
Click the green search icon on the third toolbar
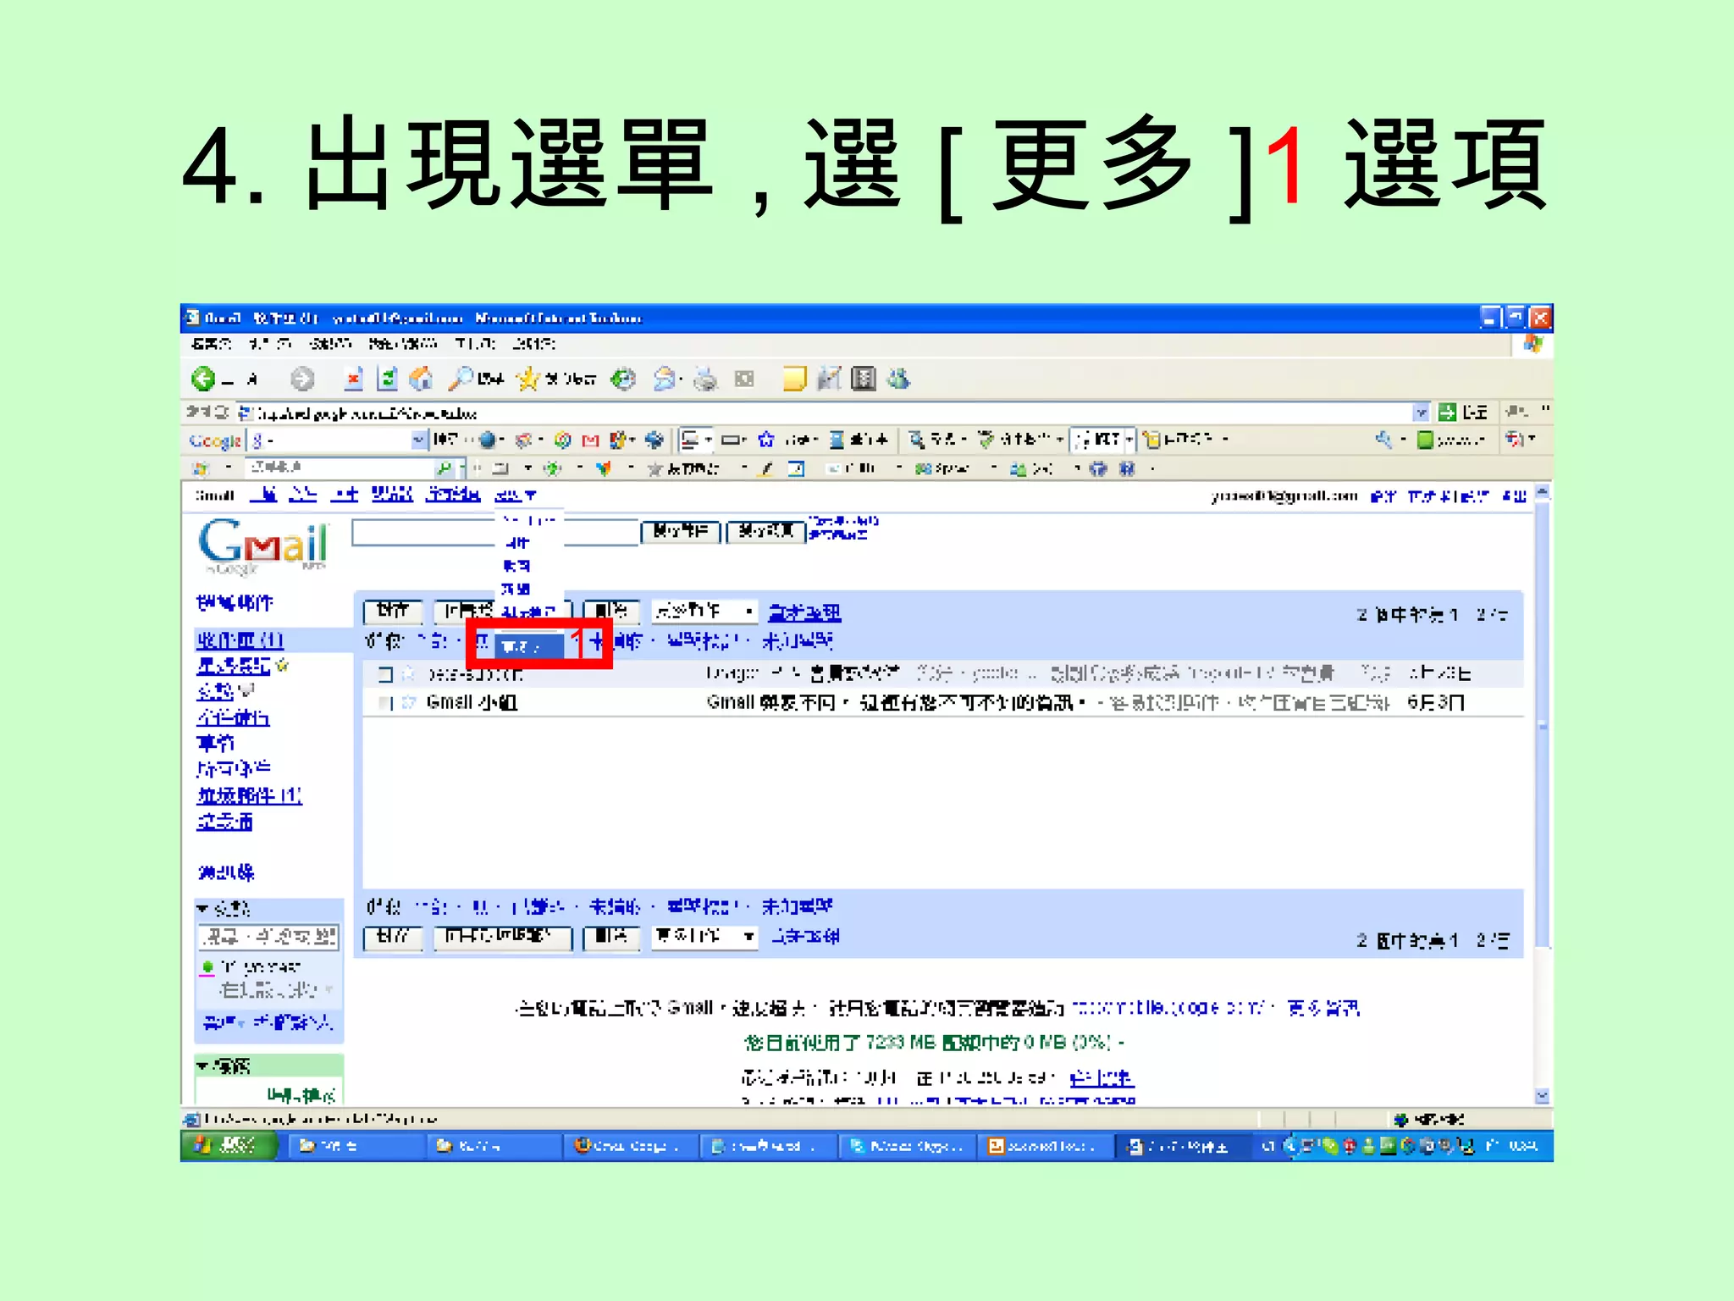(x=443, y=468)
